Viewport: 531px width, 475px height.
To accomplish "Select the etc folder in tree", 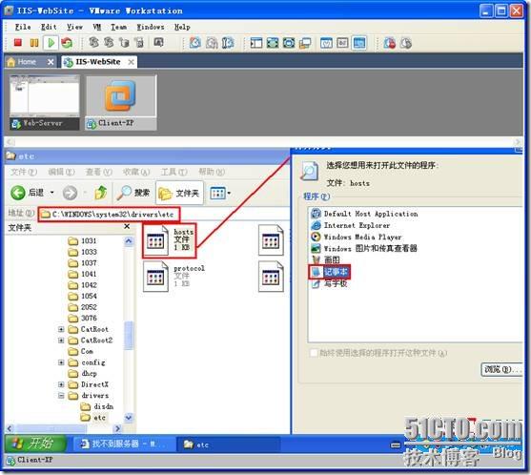I will tap(93, 418).
